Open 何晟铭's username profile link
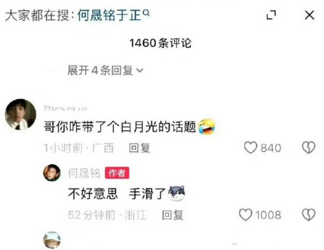Image resolution: width=324 pixels, height=250 pixels. (84, 173)
